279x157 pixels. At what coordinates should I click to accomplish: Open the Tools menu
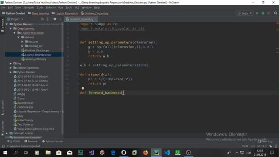pos(69,7)
